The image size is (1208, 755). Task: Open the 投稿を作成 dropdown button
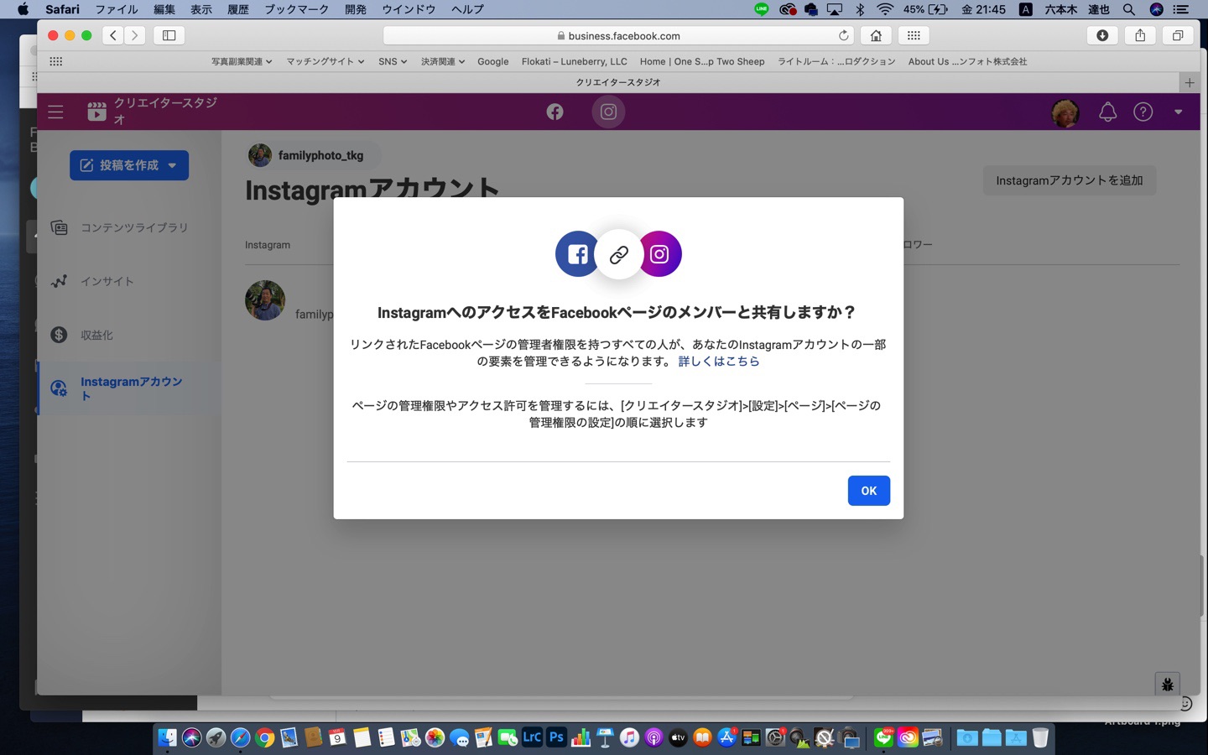[x=129, y=165]
